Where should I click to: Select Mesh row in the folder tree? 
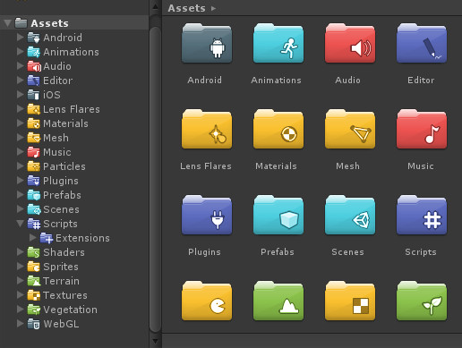tap(74, 138)
